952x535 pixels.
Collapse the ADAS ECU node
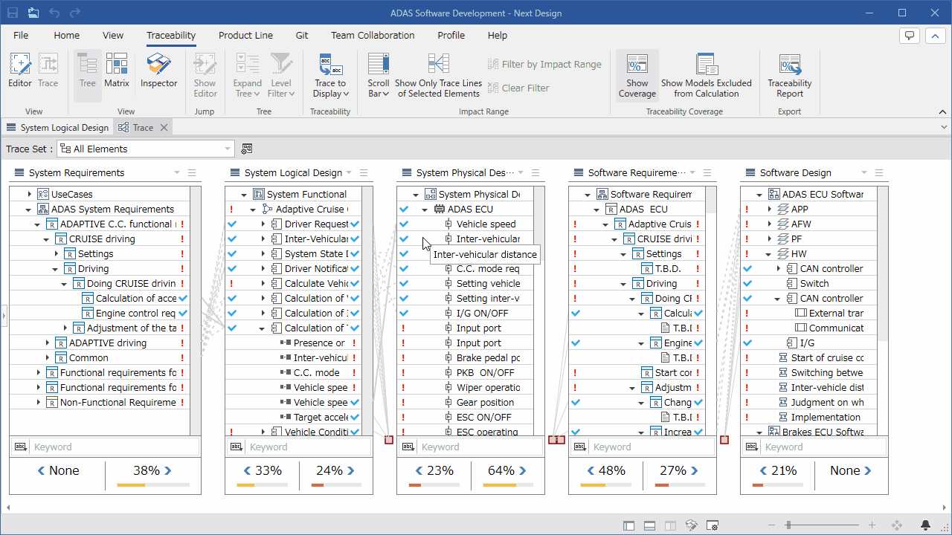pyautogui.click(x=425, y=210)
